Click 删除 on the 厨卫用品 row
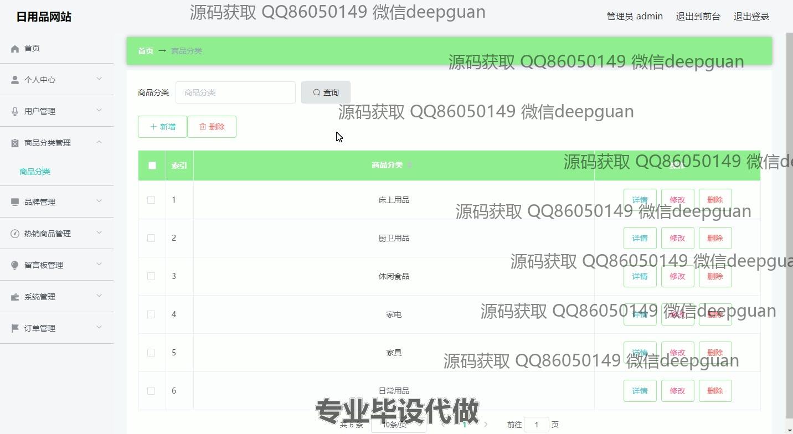 (x=715, y=238)
